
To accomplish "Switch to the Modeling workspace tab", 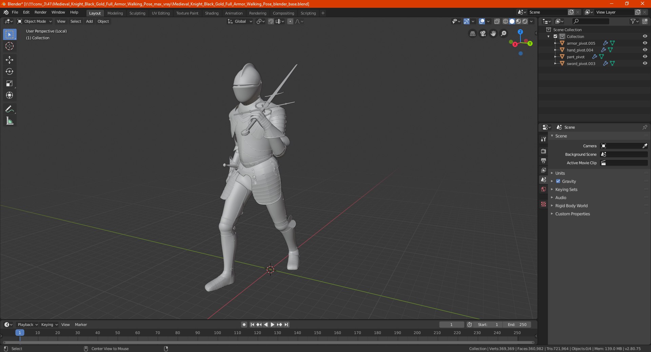I will tap(115, 13).
